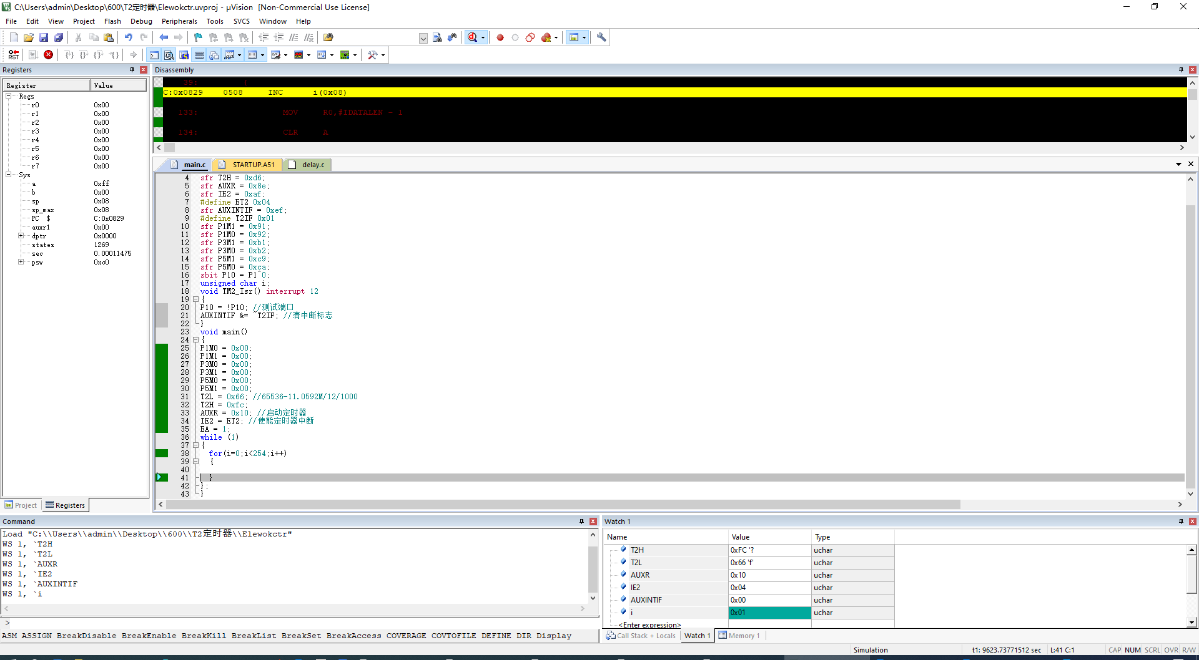Viewport: 1199px width, 660px height.
Task: Undo the last edit
Action: coord(129,37)
